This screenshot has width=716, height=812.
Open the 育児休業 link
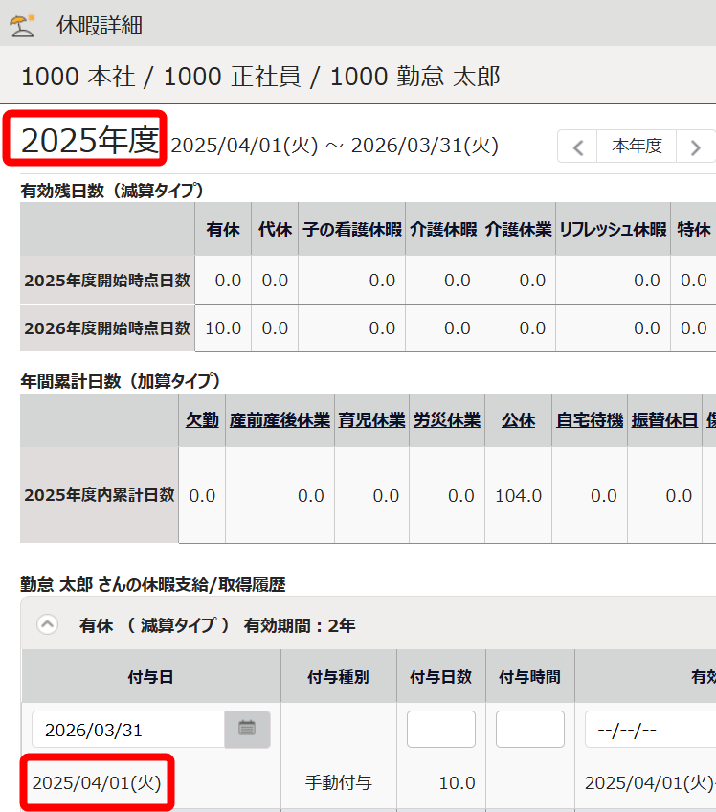(371, 420)
